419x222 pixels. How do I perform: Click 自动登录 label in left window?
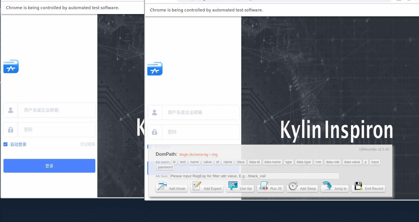click(18, 144)
